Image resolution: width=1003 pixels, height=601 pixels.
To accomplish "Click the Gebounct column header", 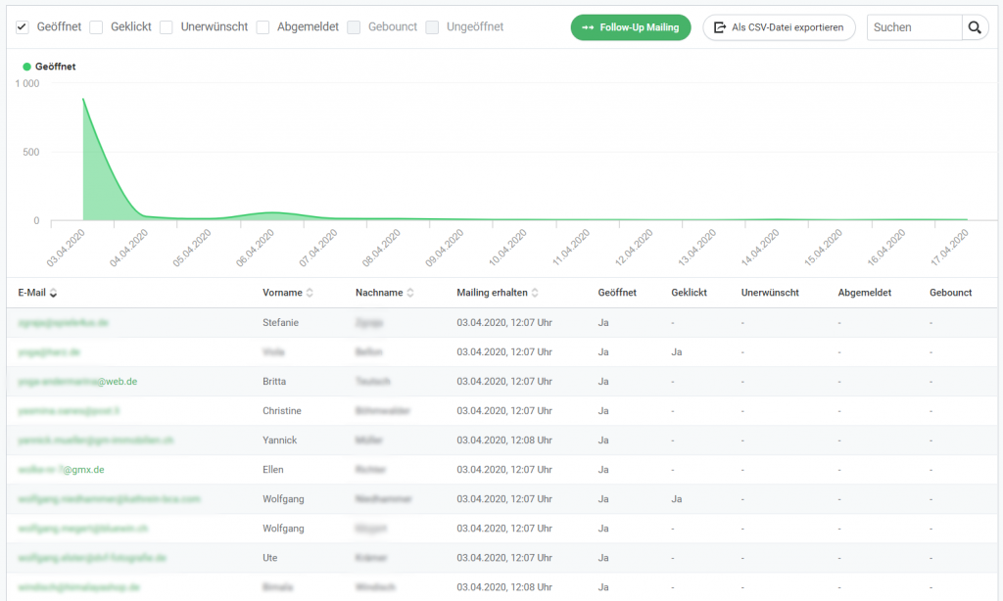I will coord(950,293).
